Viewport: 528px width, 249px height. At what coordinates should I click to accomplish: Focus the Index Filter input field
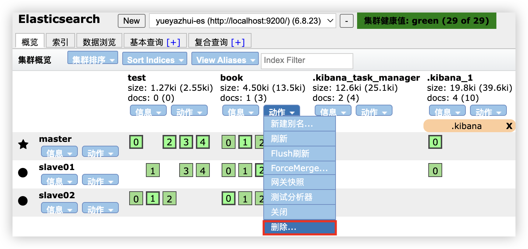(x=307, y=61)
